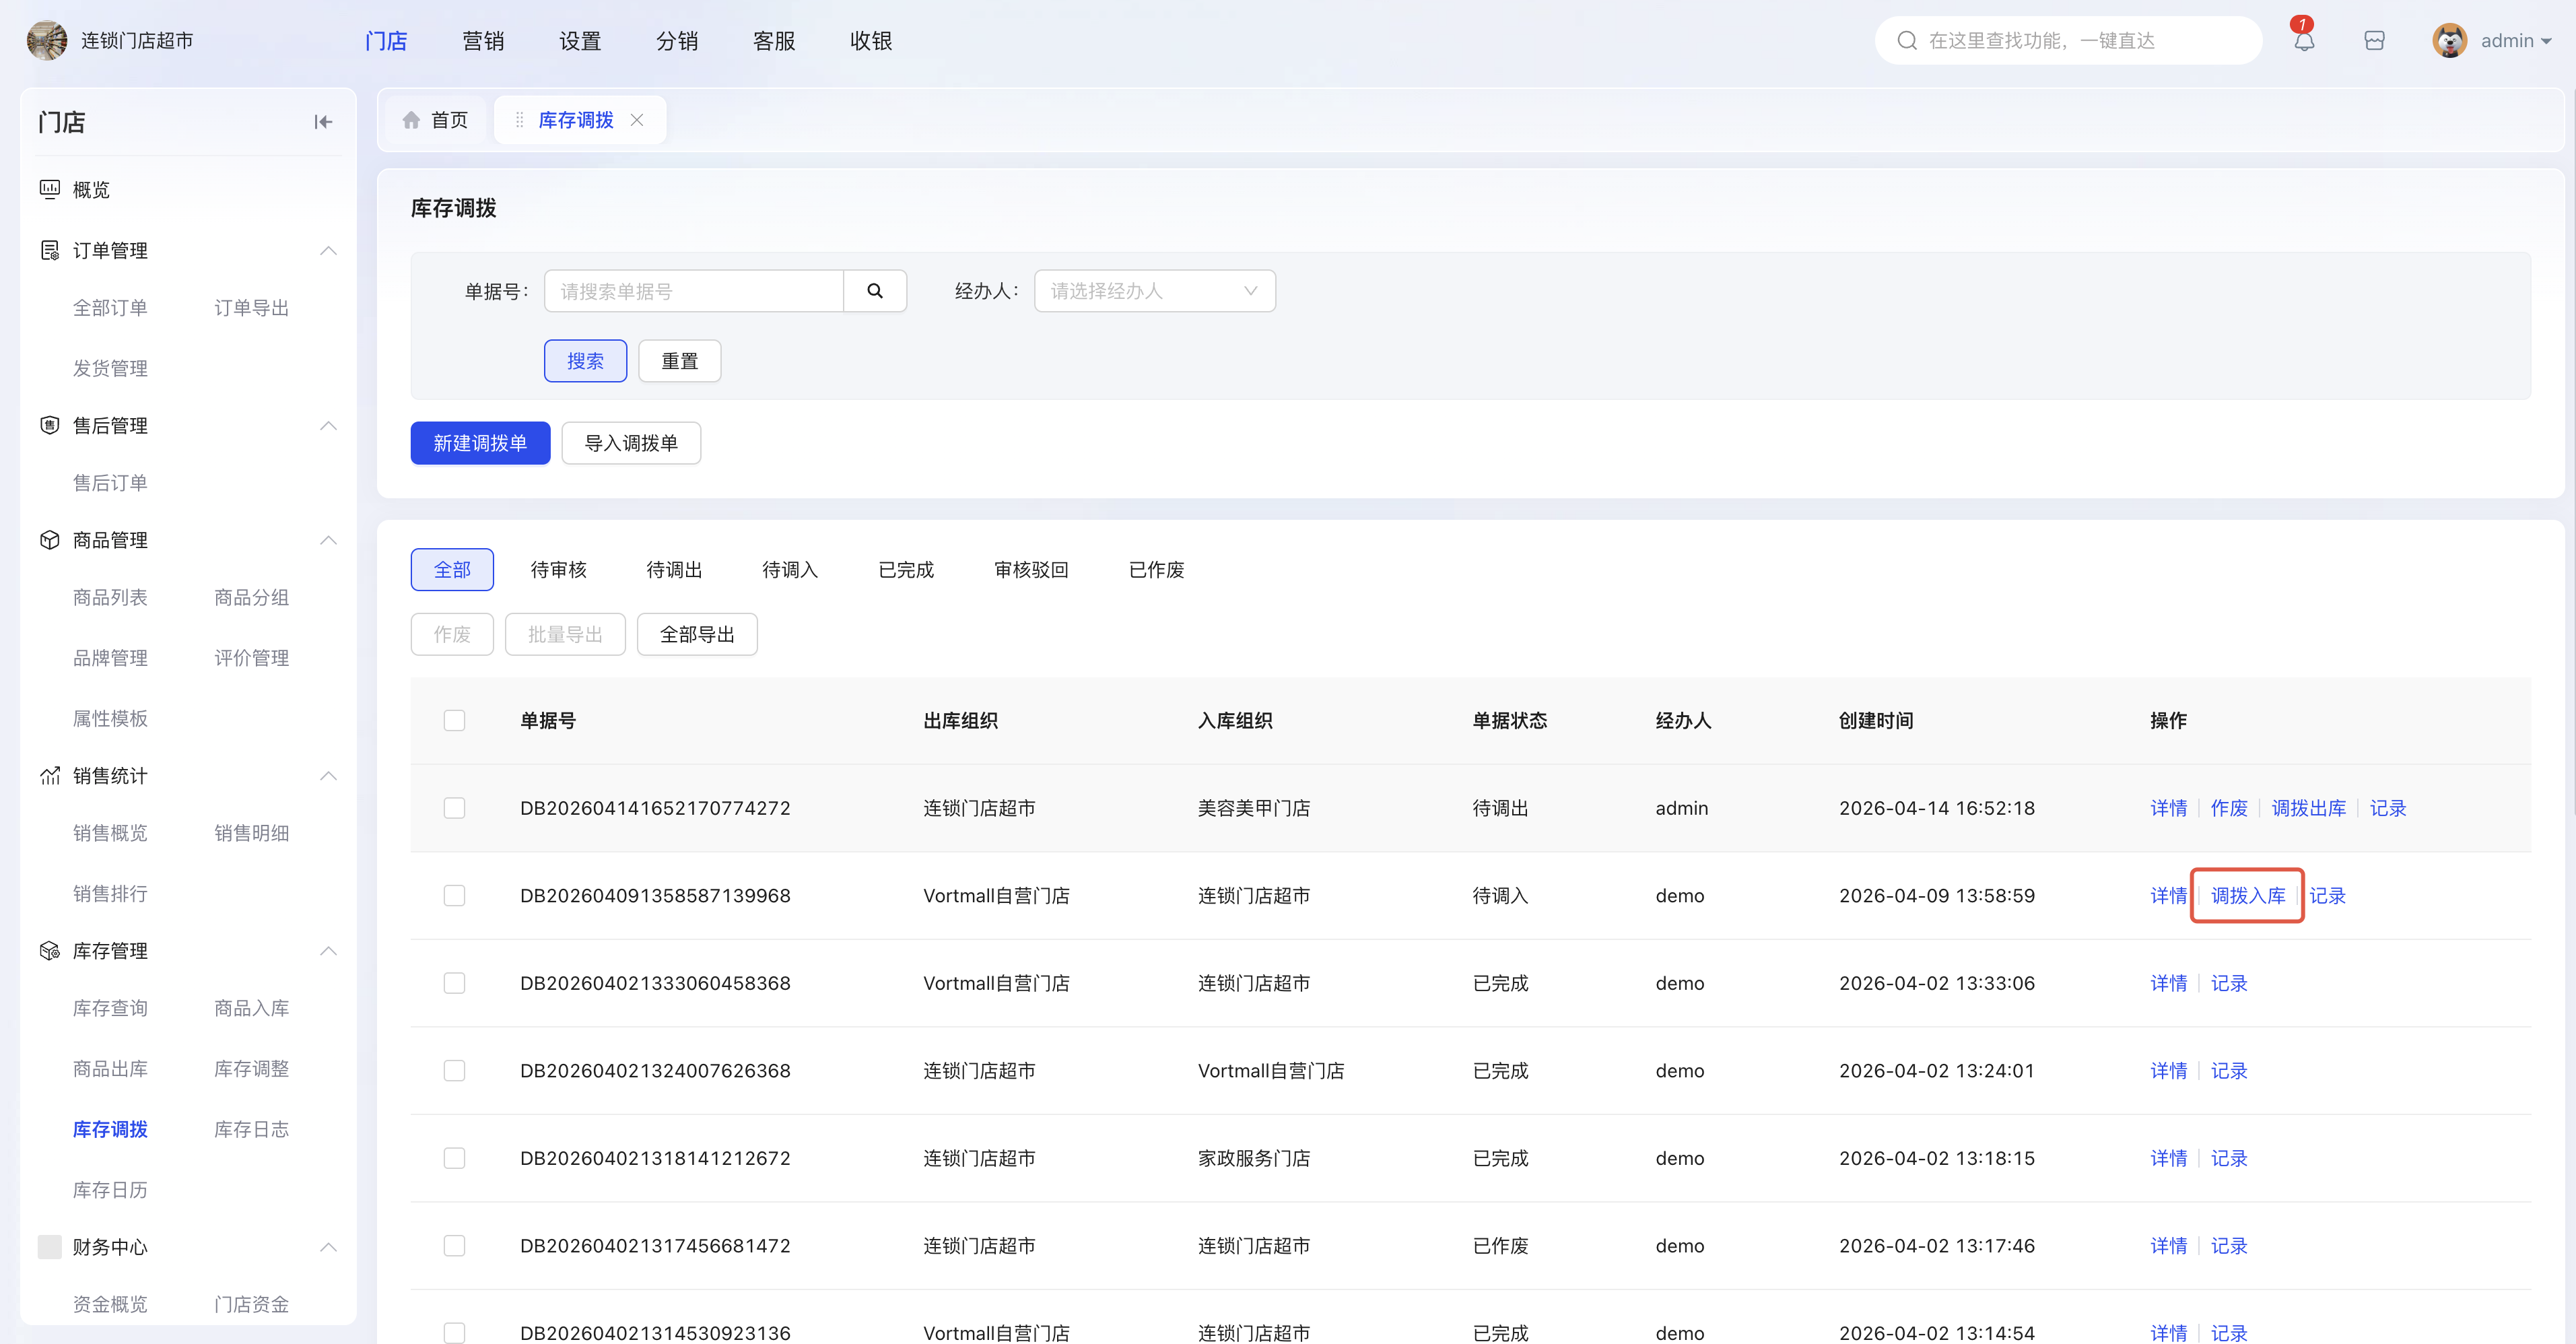Open the store icon next to the bell
Image resolution: width=2576 pixels, height=1344 pixels.
coord(2374,41)
